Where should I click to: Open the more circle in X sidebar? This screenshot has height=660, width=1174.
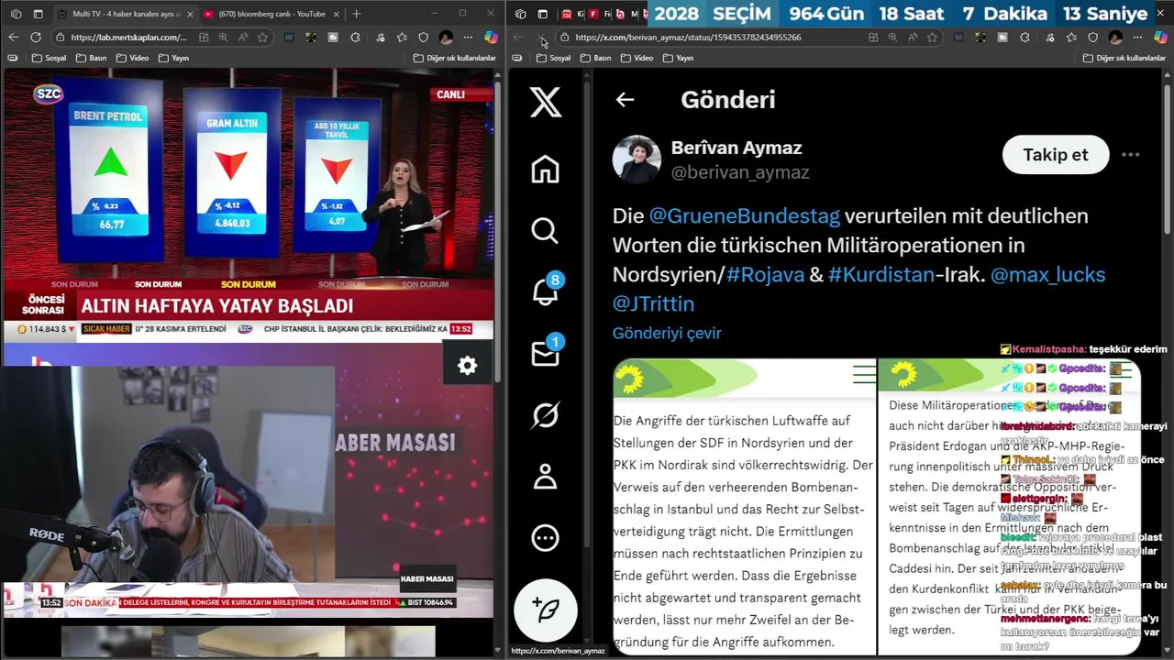[x=545, y=538]
